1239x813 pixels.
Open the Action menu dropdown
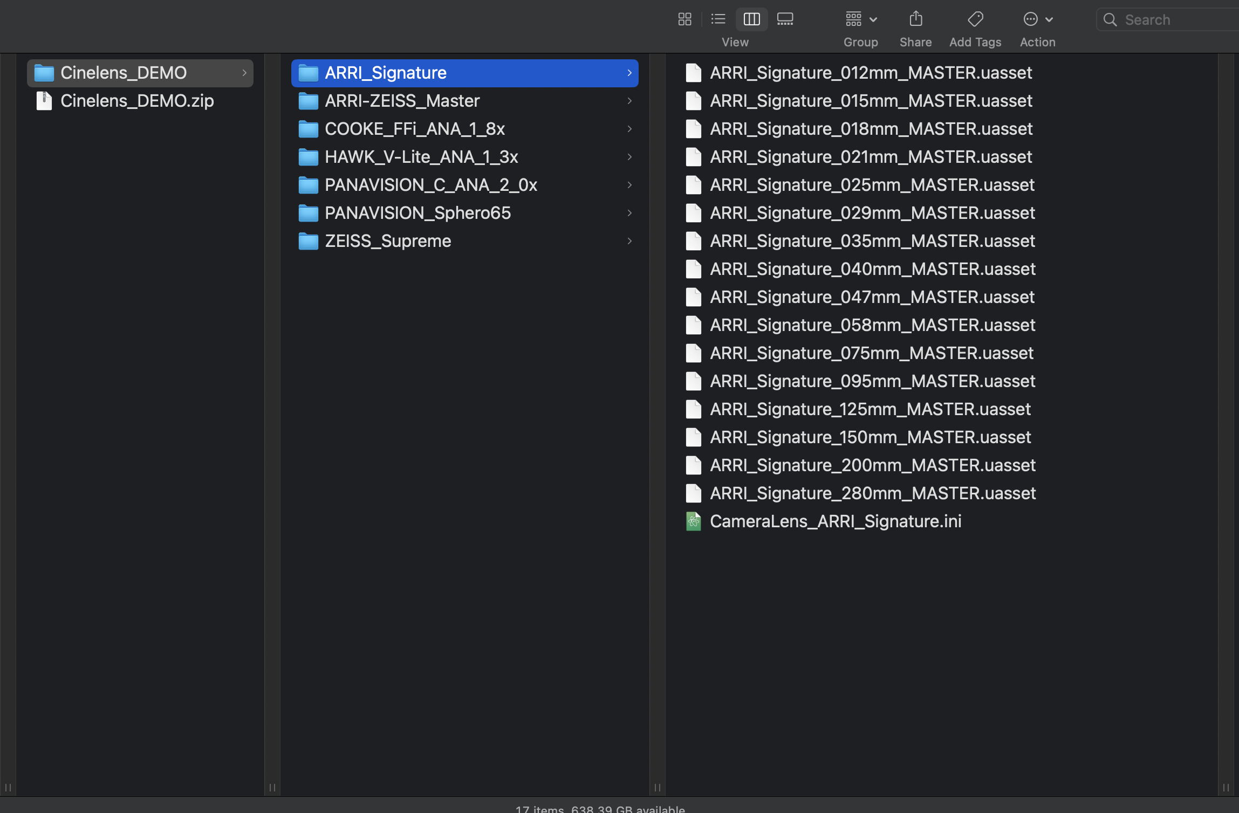[1038, 19]
